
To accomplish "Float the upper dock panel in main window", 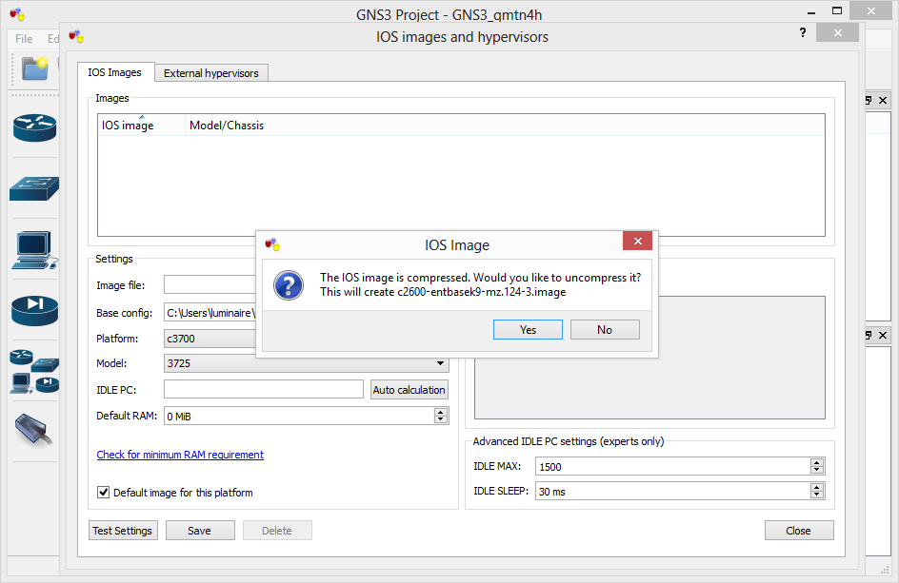I will pyautogui.click(x=869, y=100).
